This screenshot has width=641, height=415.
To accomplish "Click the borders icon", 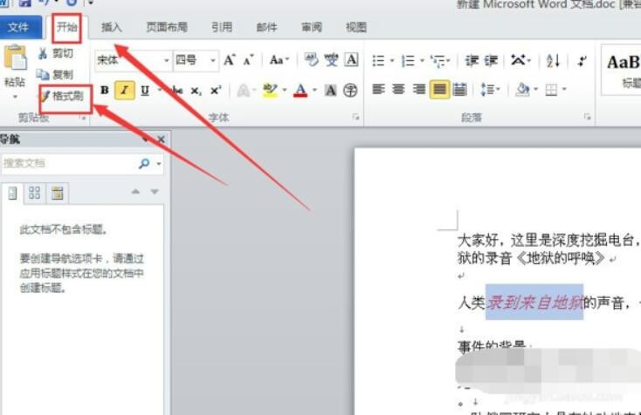I will [x=551, y=90].
